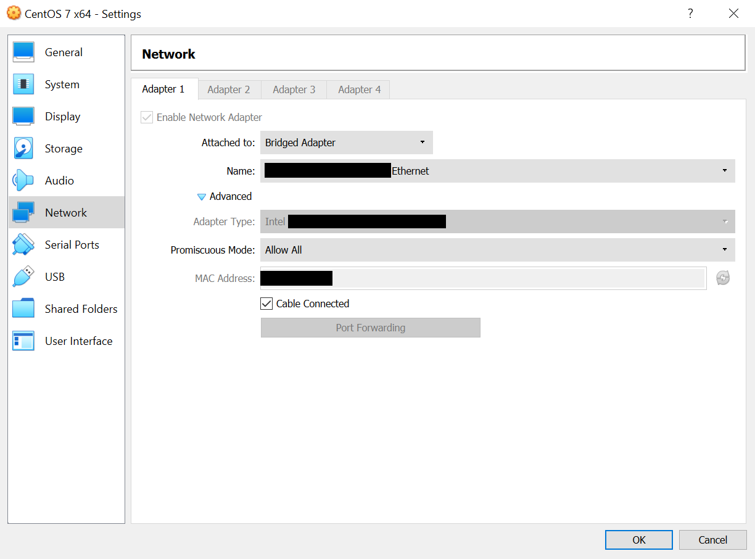This screenshot has width=755, height=559.
Task: Select the User Interface label
Action: (79, 341)
